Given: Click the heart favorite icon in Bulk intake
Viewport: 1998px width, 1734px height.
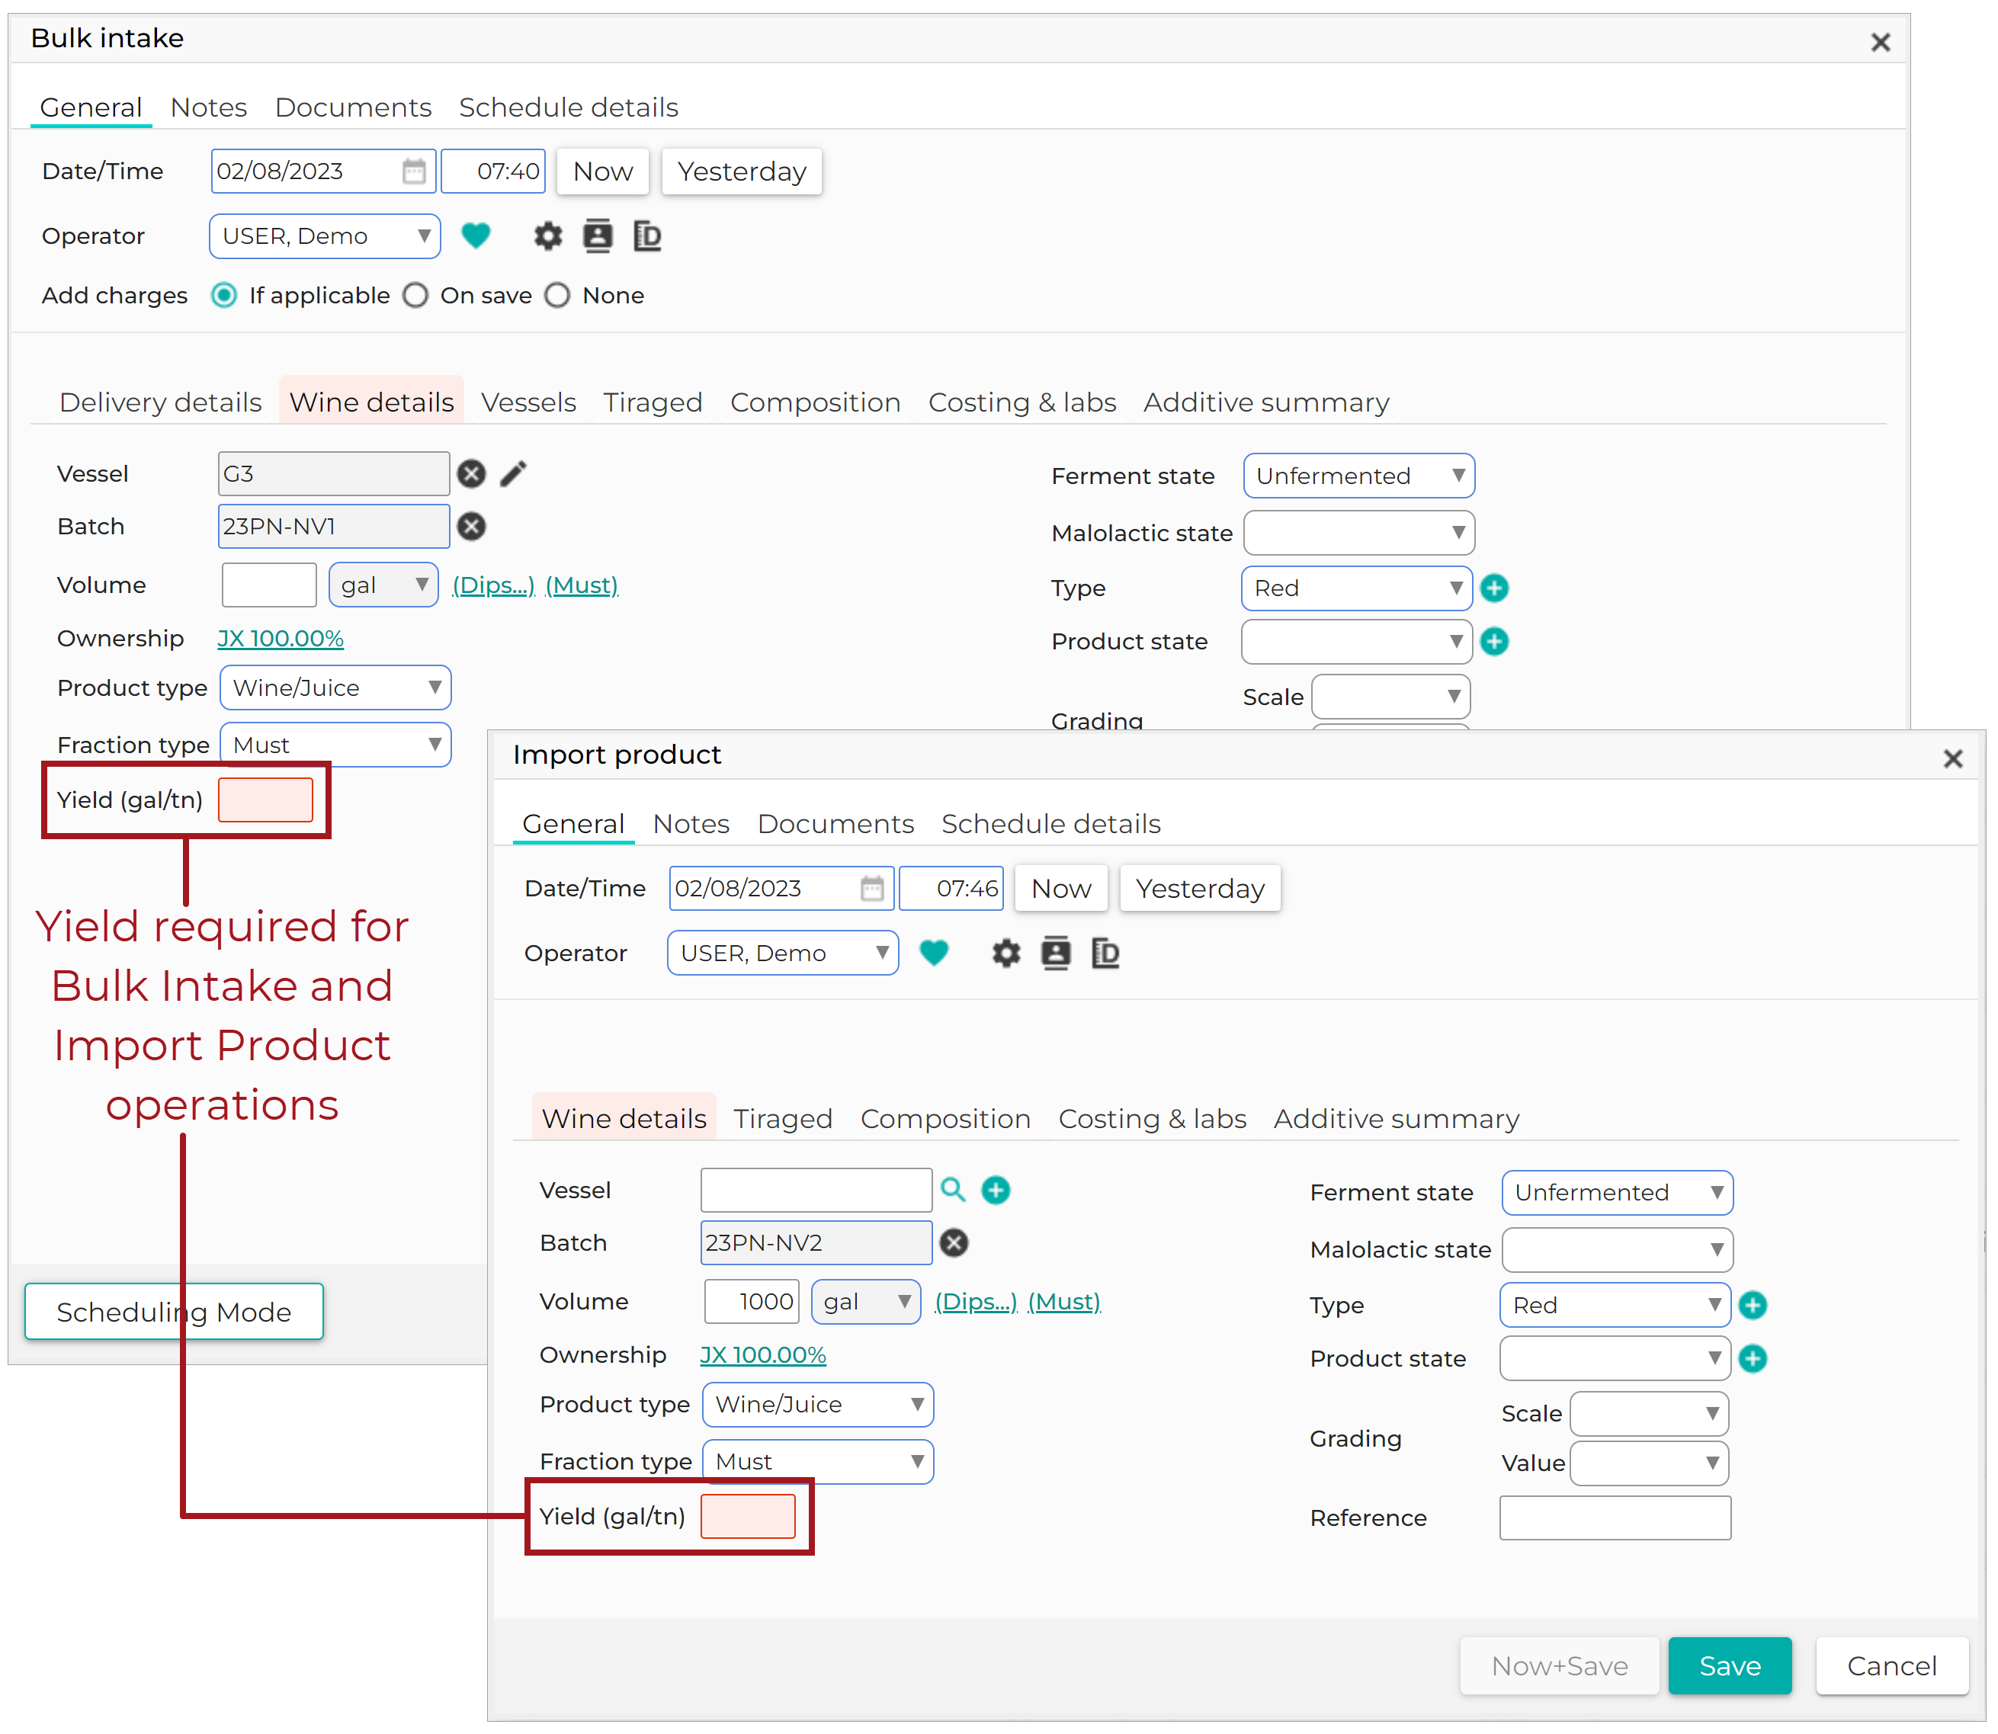Looking at the screenshot, I should click(x=475, y=235).
